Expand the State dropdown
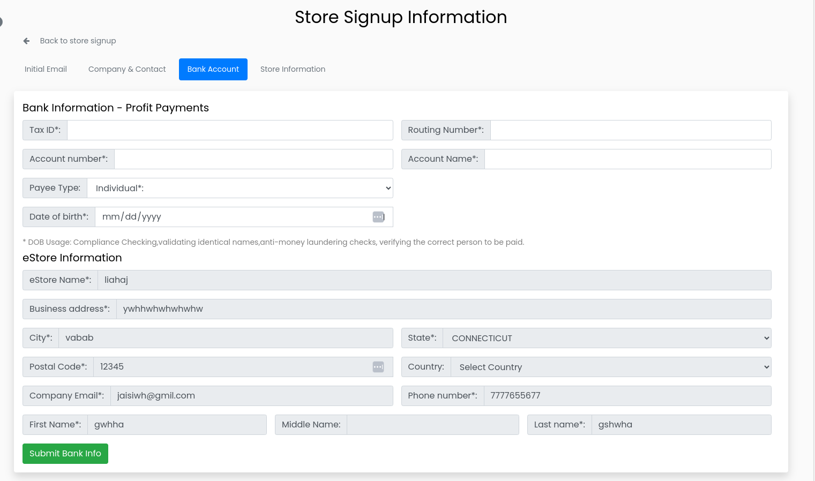The width and height of the screenshot is (815, 481). pos(607,338)
